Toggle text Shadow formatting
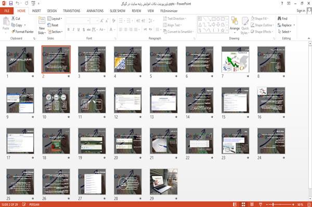 tap(84, 30)
